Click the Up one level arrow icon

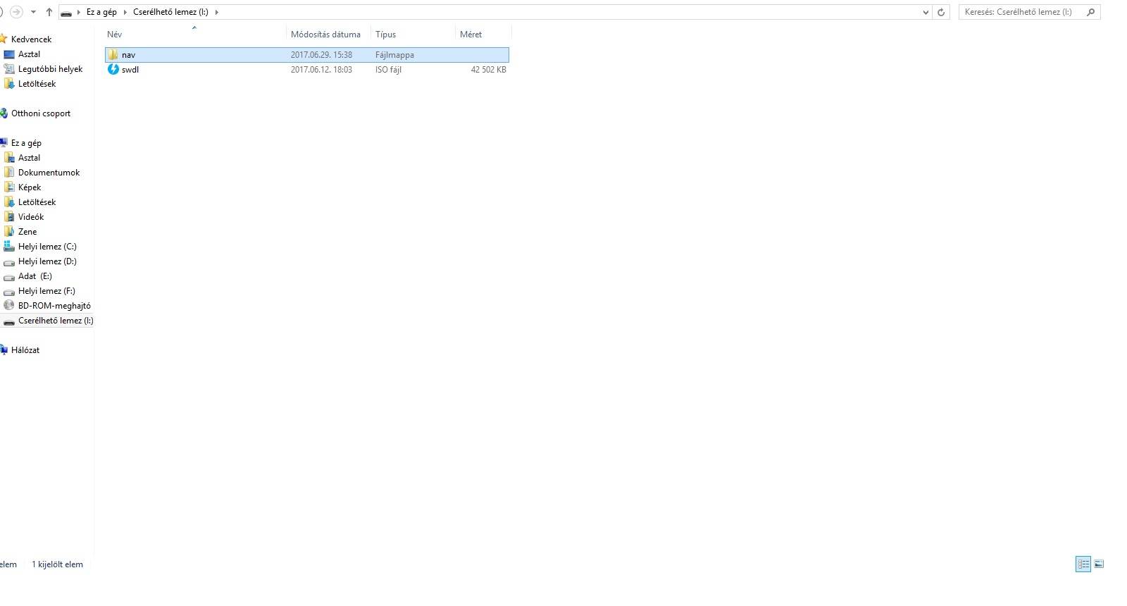[49, 12]
